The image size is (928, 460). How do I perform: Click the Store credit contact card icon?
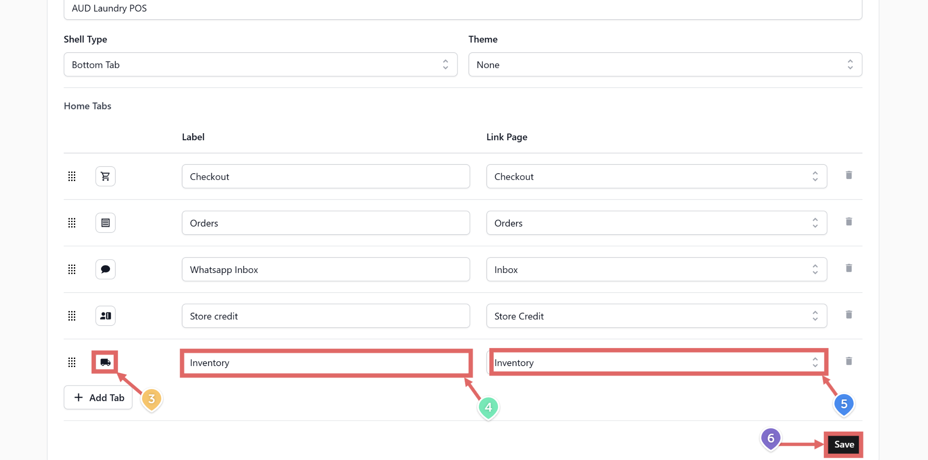point(105,316)
